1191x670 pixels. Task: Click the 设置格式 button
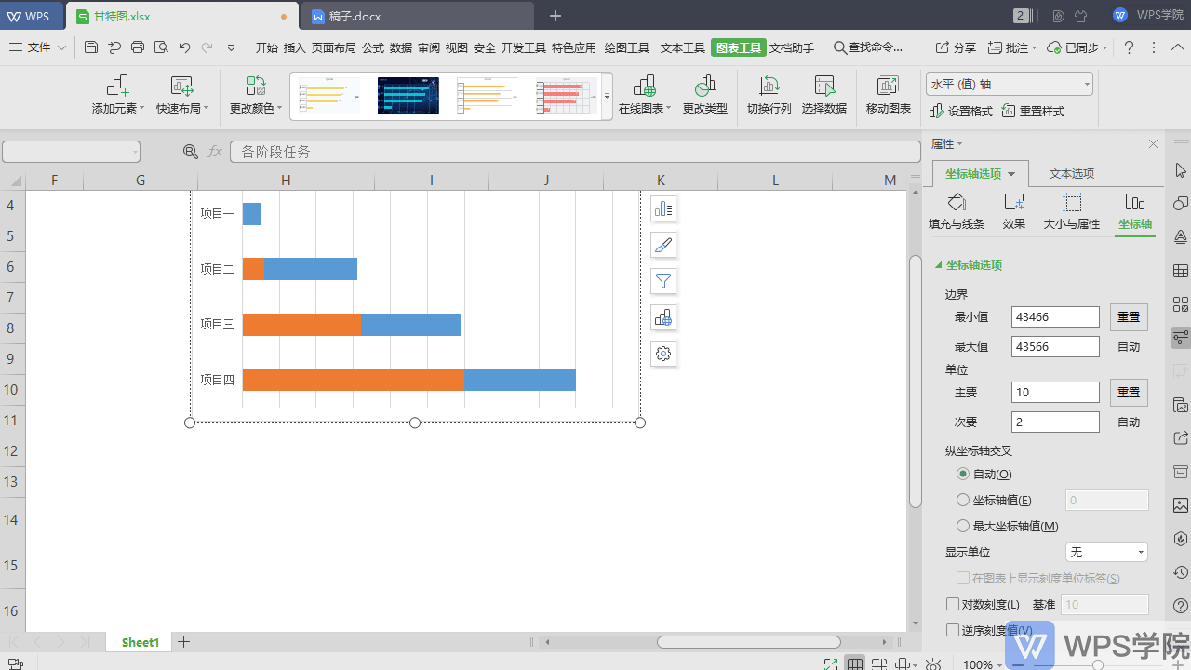point(961,112)
